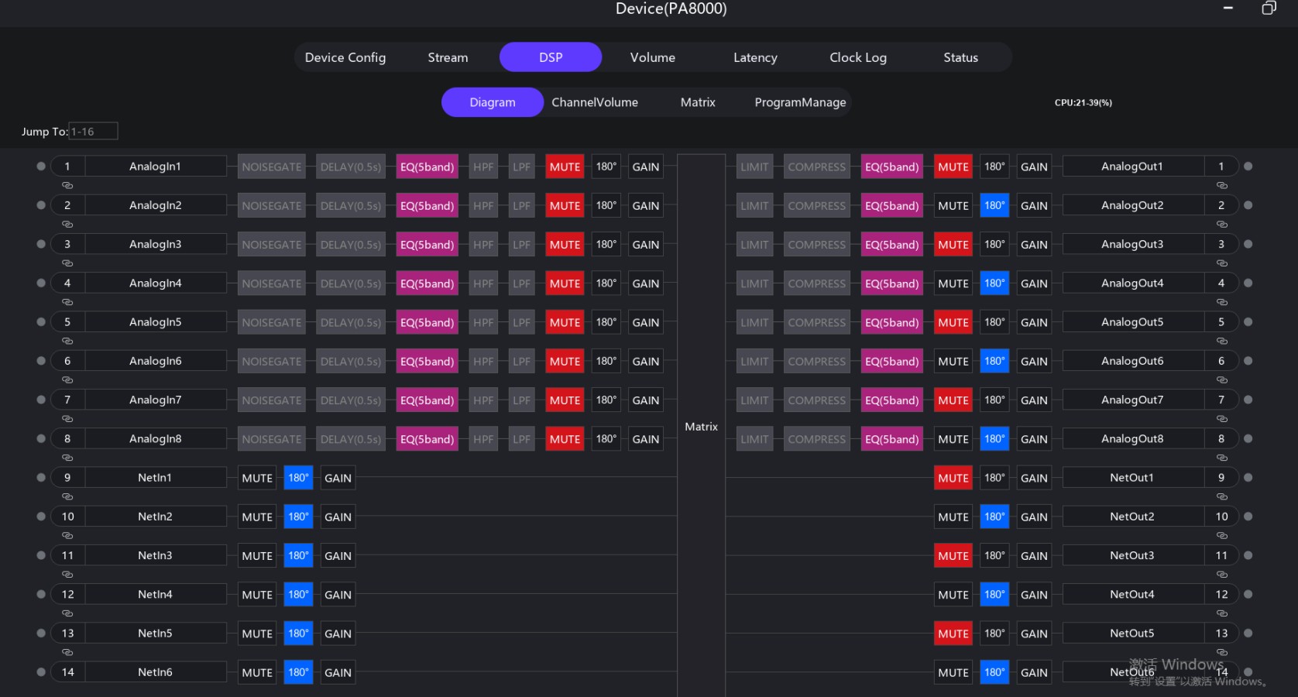Click the link icon below AnalogIn1
Screen dimensions: 1298x697
67,186
